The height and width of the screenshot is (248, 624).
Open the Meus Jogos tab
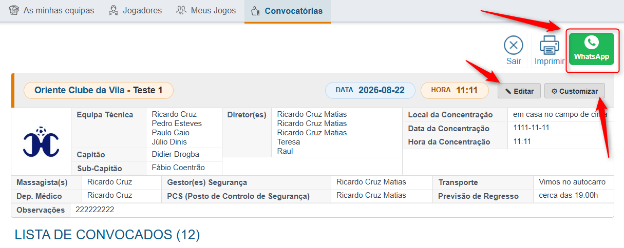(206, 11)
